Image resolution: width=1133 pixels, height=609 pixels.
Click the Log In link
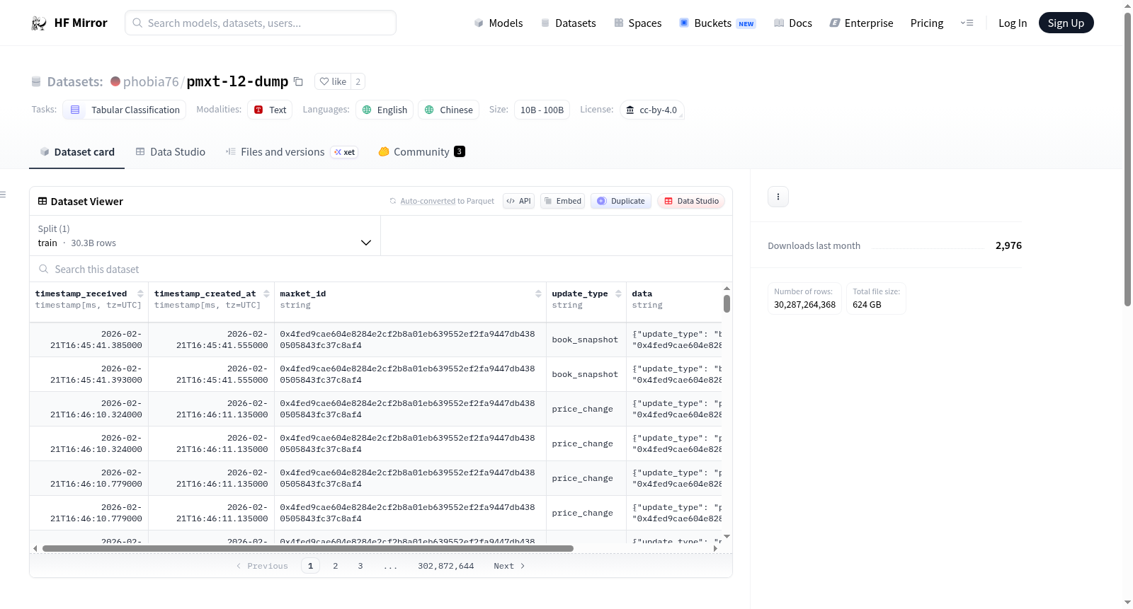click(x=1013, y=23)
